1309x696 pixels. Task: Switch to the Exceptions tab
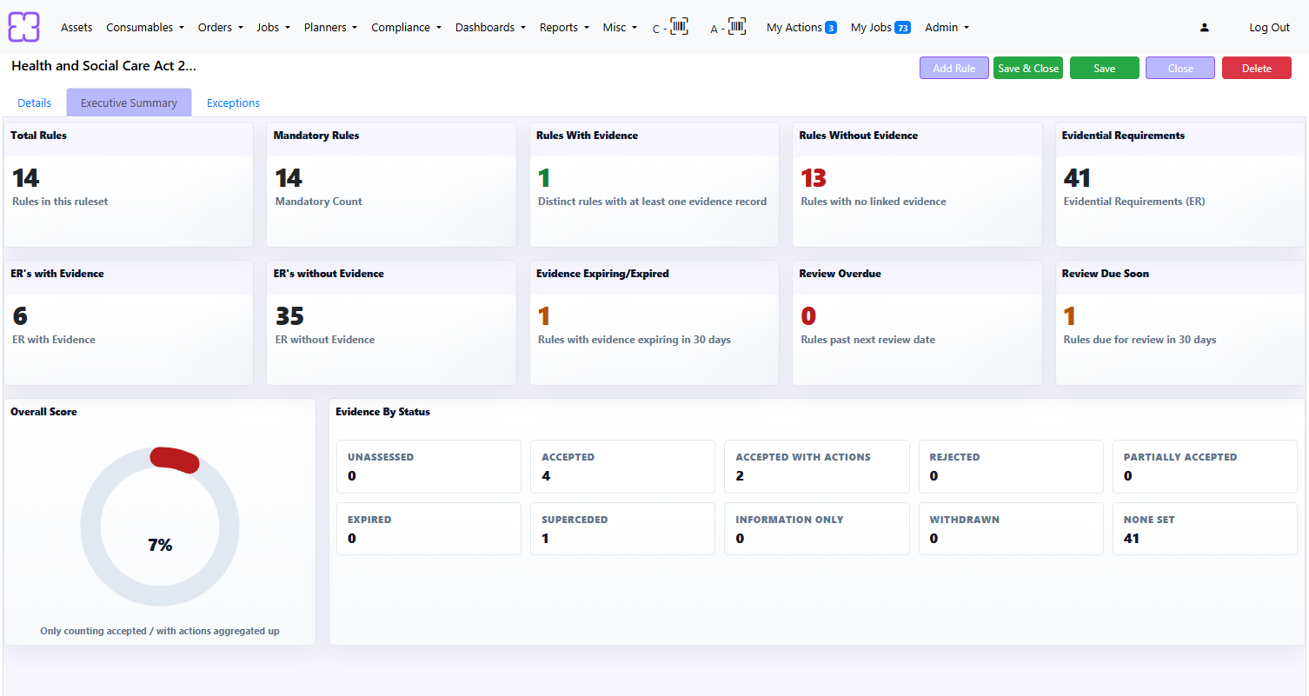tap(233, 103)
